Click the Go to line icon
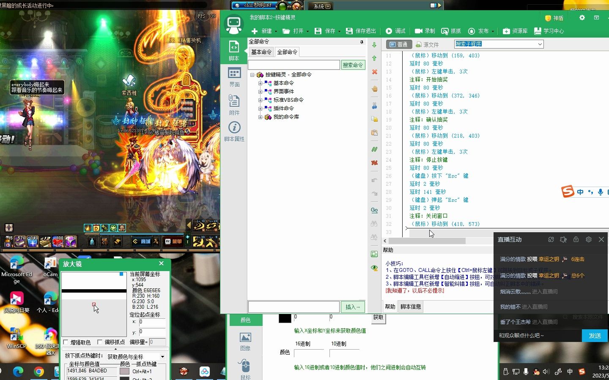The width and height of the screenshot is (609, 380). (x=374, y=210)
